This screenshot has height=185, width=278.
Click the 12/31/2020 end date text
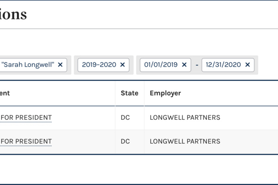point(223,65)
